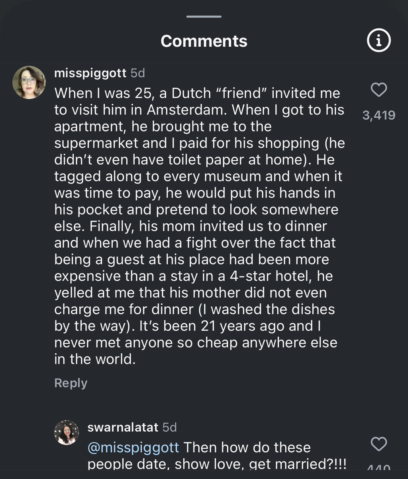Click the Comments header title

[204, 41]
